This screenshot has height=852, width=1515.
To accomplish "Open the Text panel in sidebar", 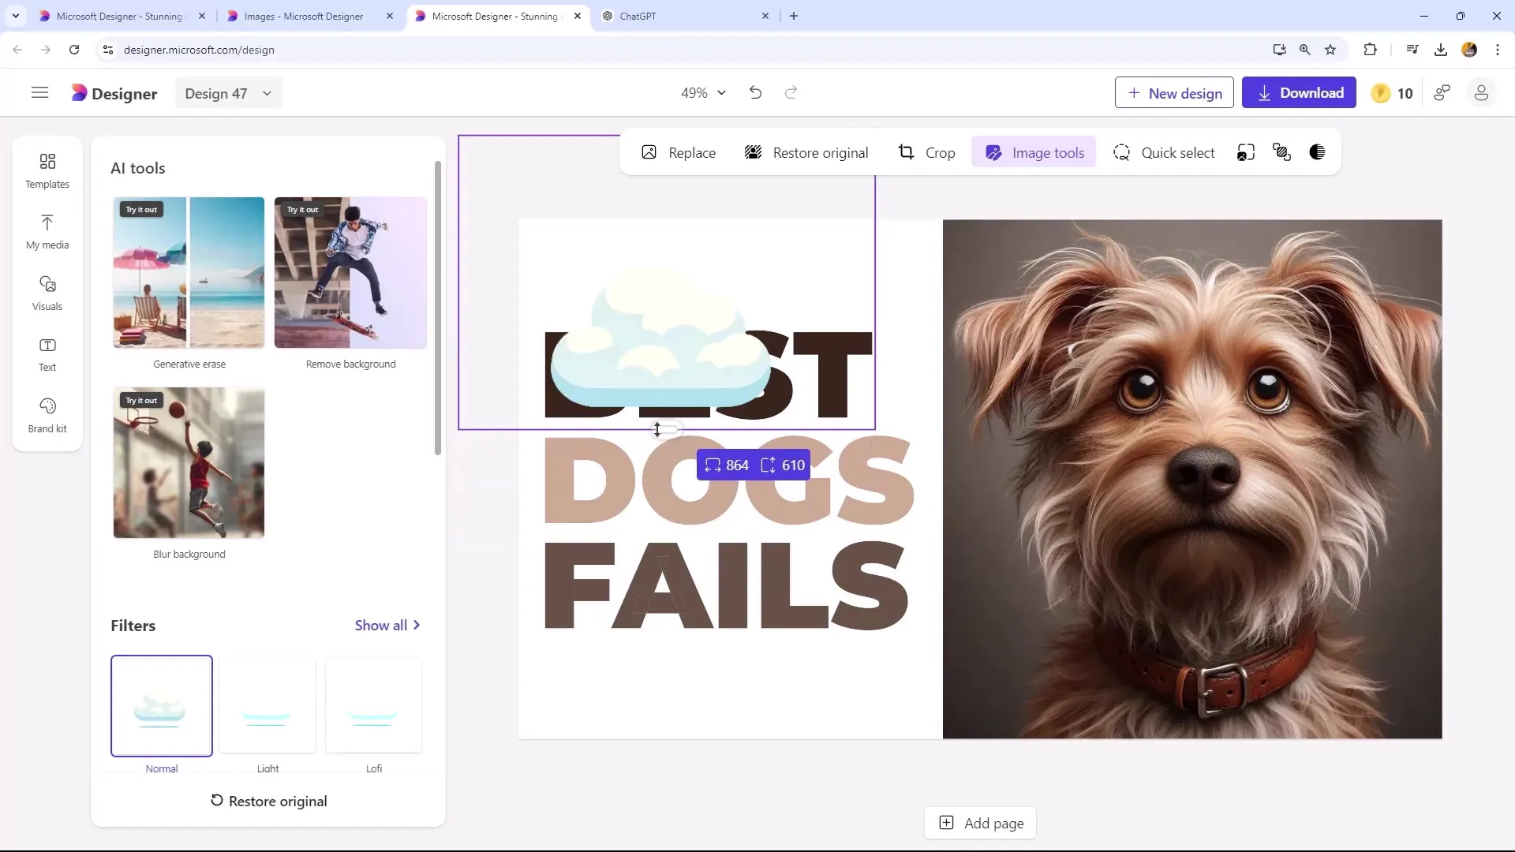I will click(47, 353).
